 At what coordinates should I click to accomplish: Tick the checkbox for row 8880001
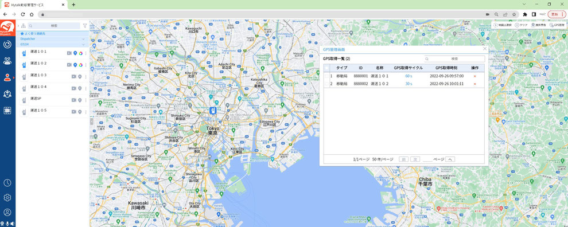coord(327,76)
